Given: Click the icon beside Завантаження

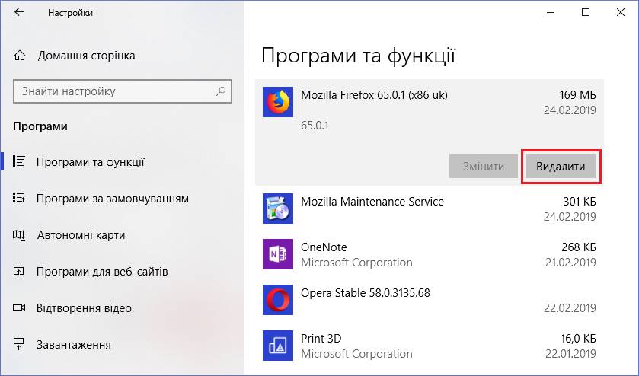Looking at the screenshot, I should click(19, 344).
